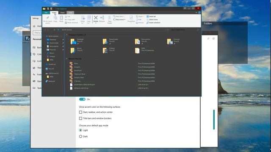Click Paste shortcut in the ribbon
The image size is (271, 152).
71,22
